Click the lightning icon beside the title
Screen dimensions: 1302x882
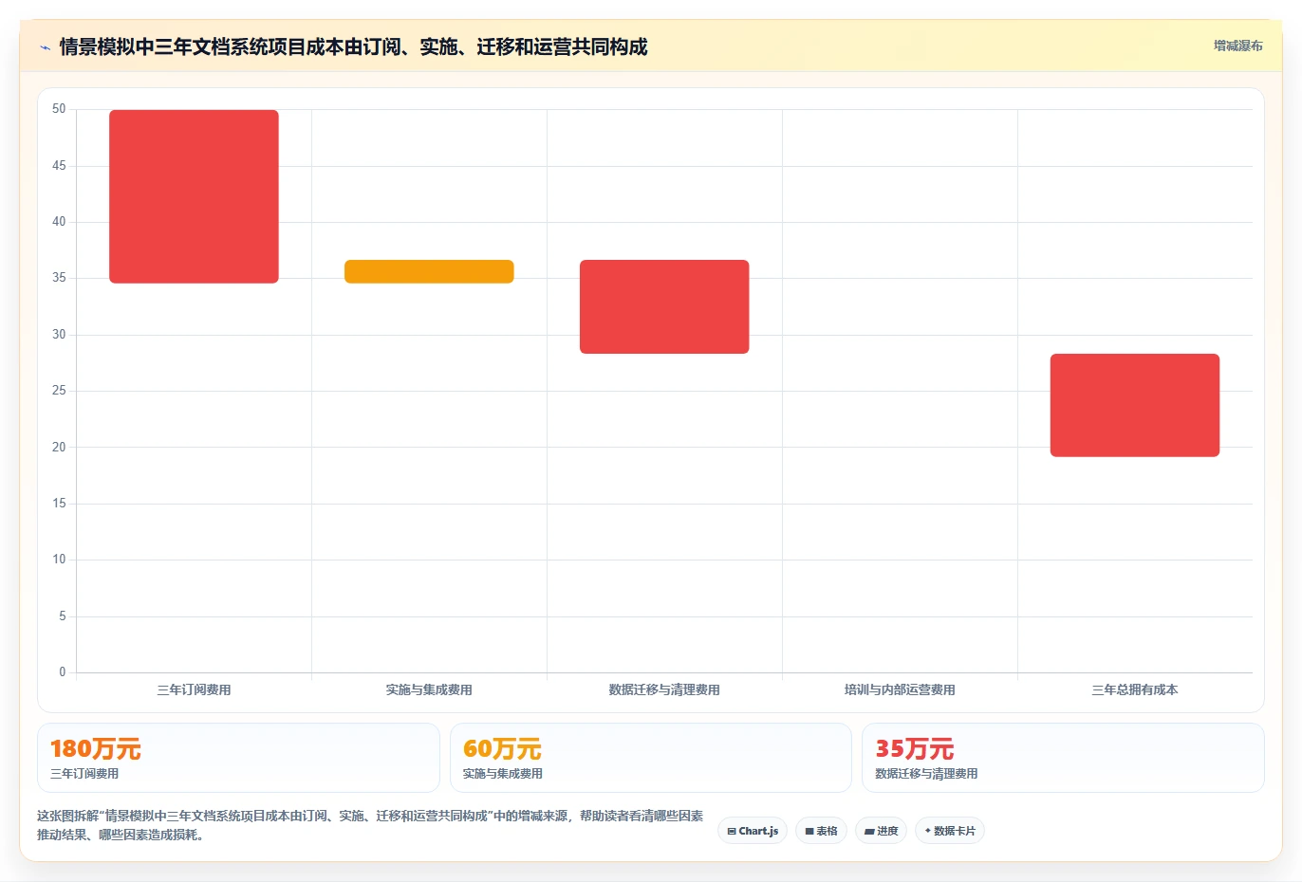pos(45,47)
